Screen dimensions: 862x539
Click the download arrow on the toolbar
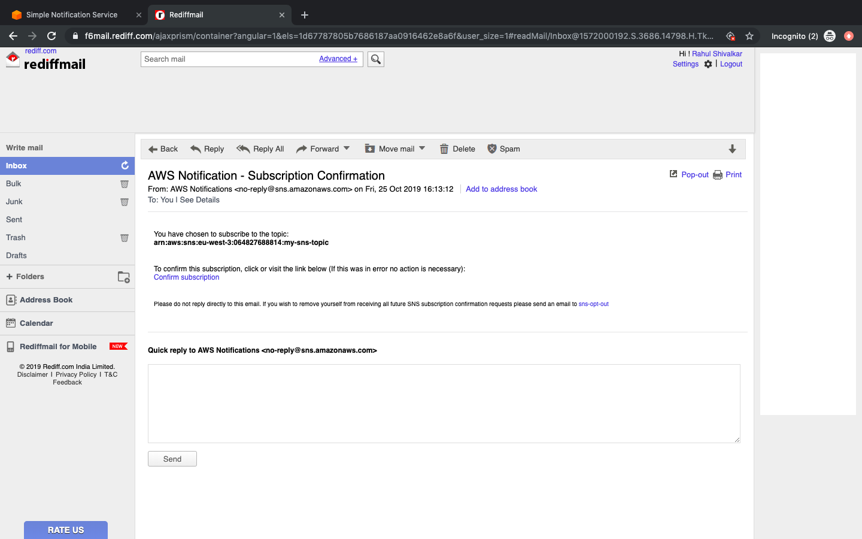(733, 149)
